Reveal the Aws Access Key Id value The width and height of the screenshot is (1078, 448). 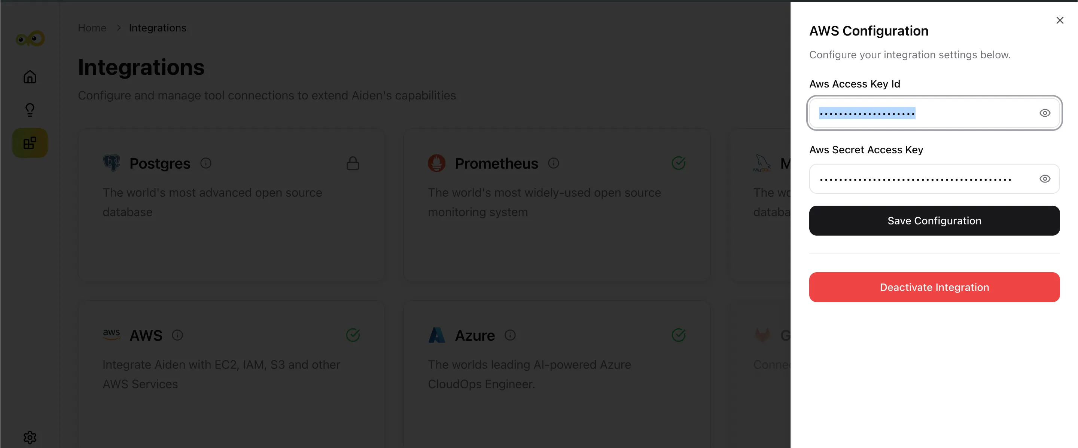pos(1045,113)
